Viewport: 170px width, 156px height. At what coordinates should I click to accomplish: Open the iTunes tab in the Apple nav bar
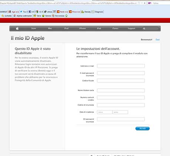[x=115, y=28]
